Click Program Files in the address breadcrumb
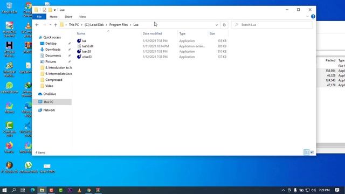 click(x=119, y=25)
